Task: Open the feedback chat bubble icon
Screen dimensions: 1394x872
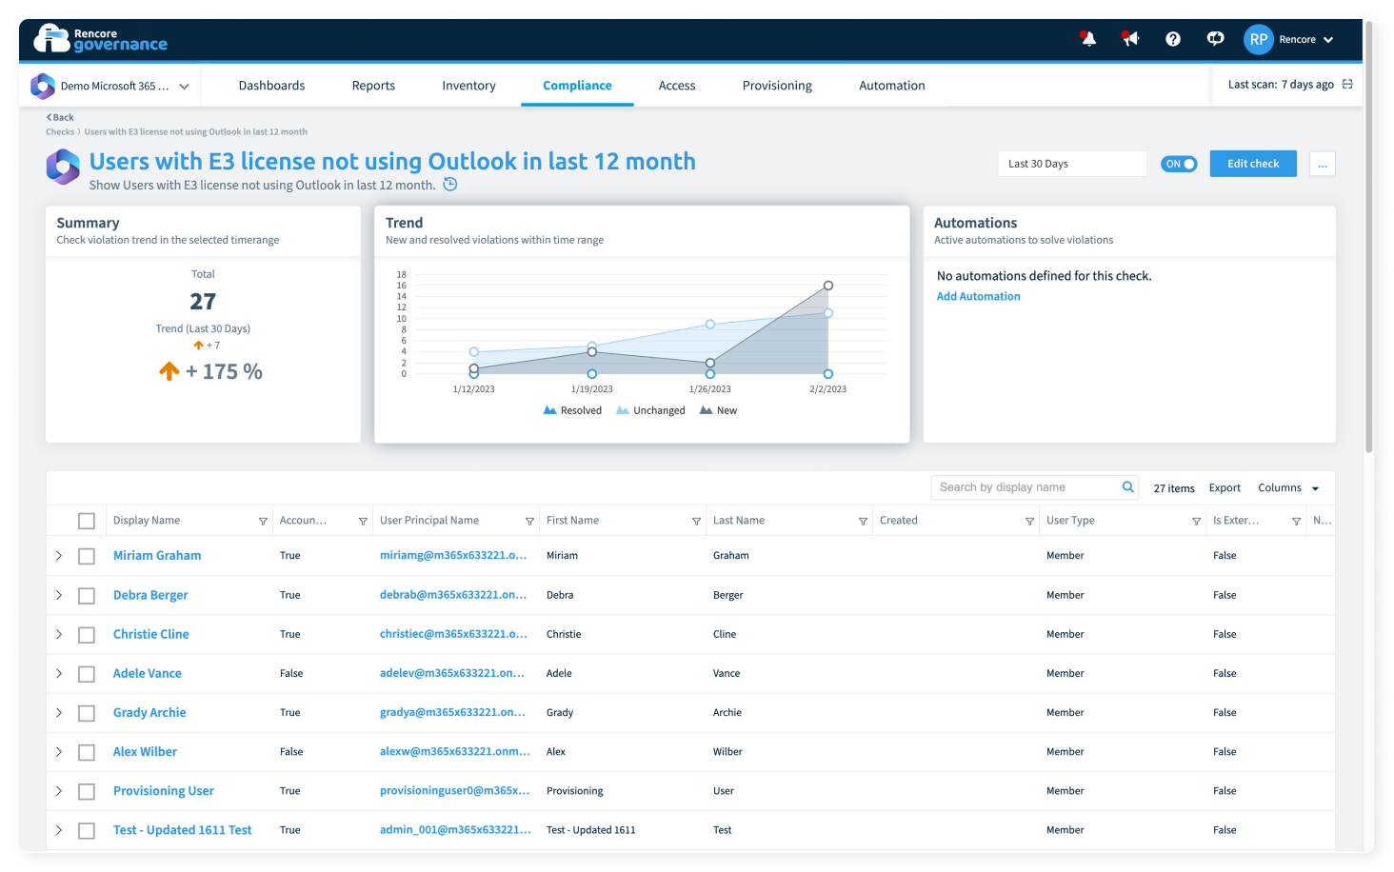Action: click(1215, 39)
